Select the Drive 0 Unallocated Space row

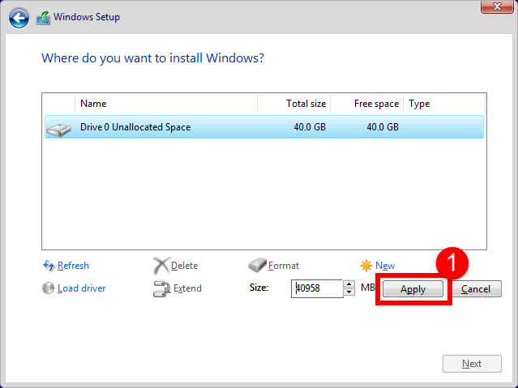(x=264, y=127)
